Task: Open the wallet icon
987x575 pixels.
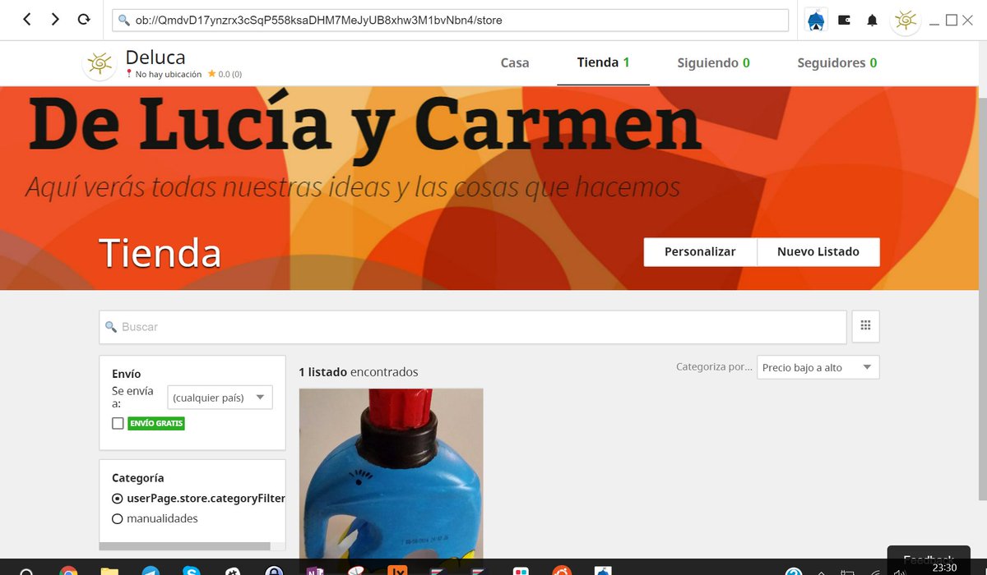Action: (844, 20)
